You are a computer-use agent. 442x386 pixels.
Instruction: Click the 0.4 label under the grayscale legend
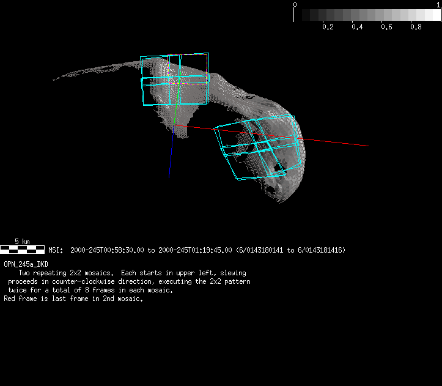357,27
